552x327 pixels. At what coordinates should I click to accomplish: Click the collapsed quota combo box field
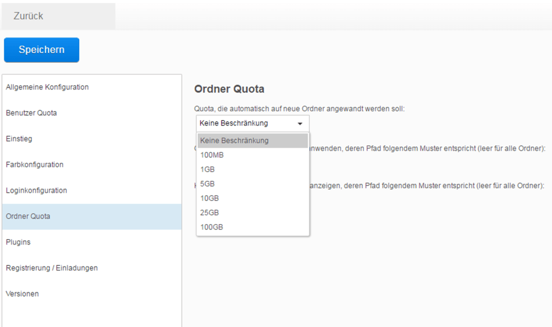click(245, 123)
